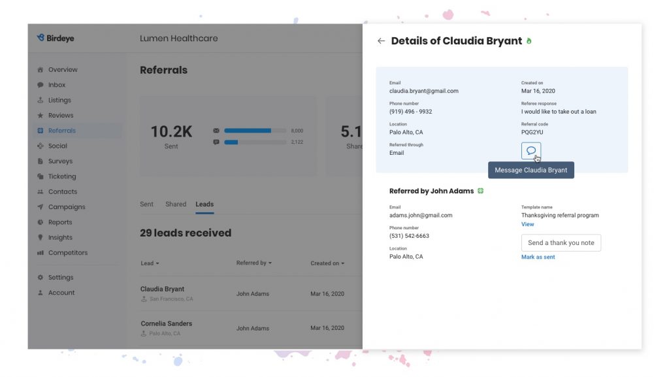Open the Referred by column dropdown

(x=254, y=263)
